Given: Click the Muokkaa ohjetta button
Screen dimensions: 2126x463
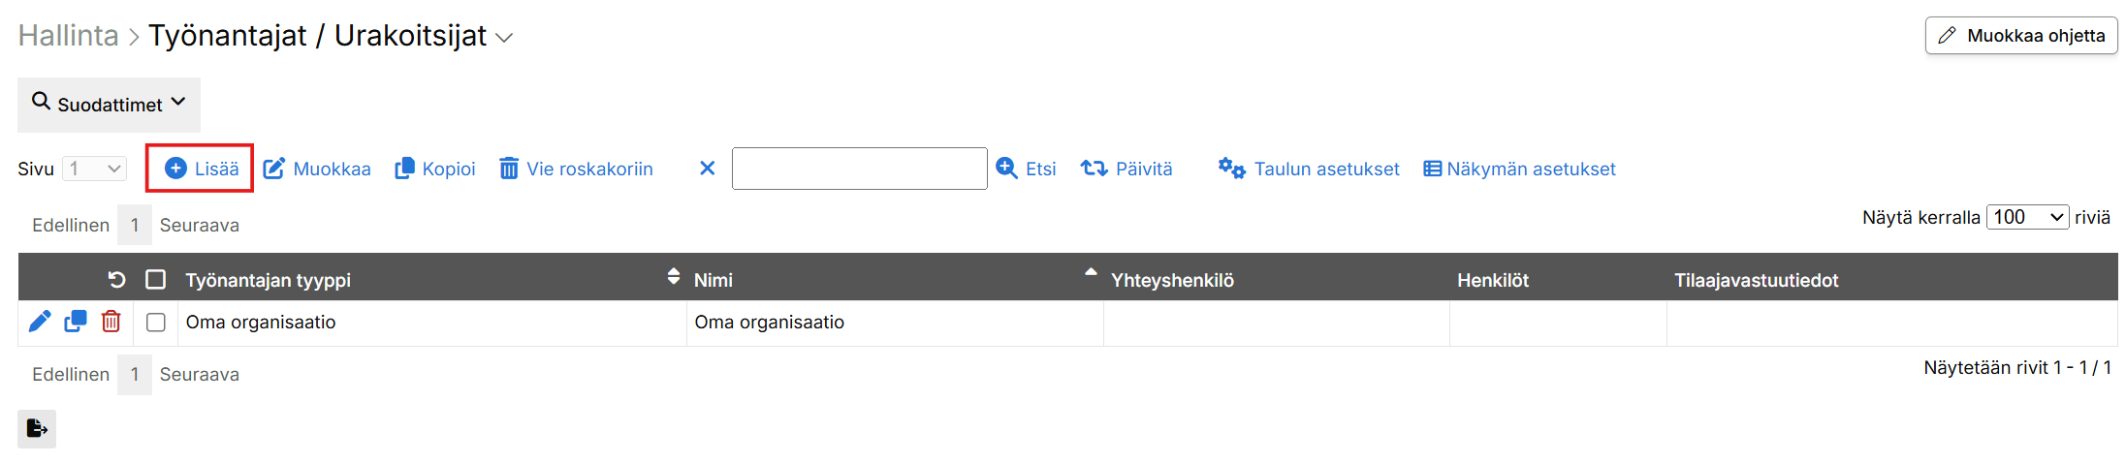Looking at the screenshot, I should point(2021,36).
